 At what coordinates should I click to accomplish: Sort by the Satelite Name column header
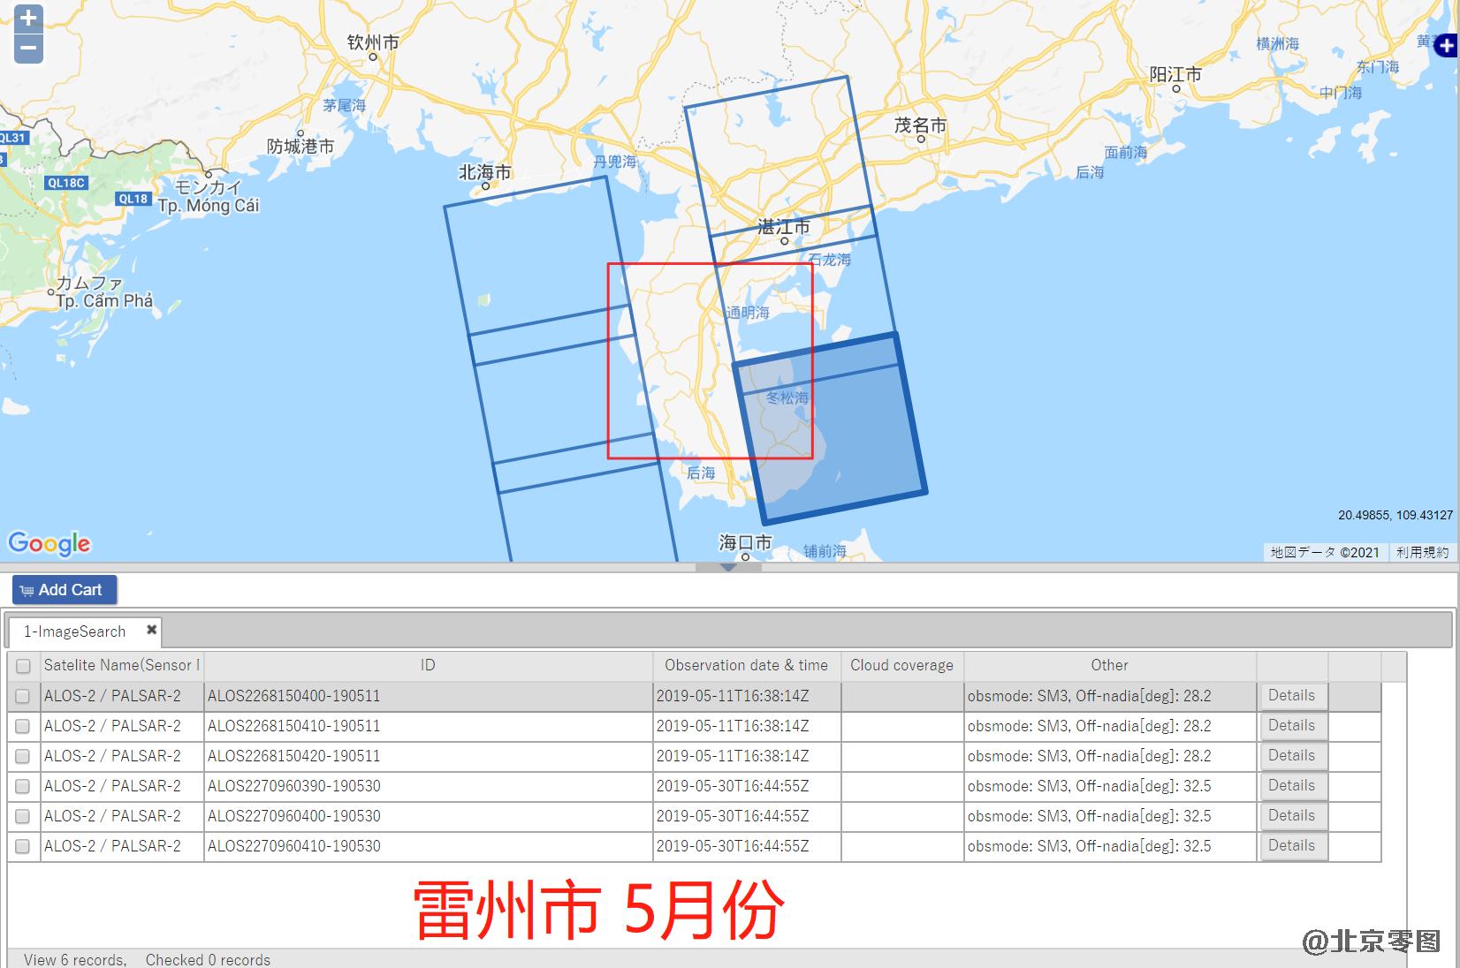pos(122,665)
